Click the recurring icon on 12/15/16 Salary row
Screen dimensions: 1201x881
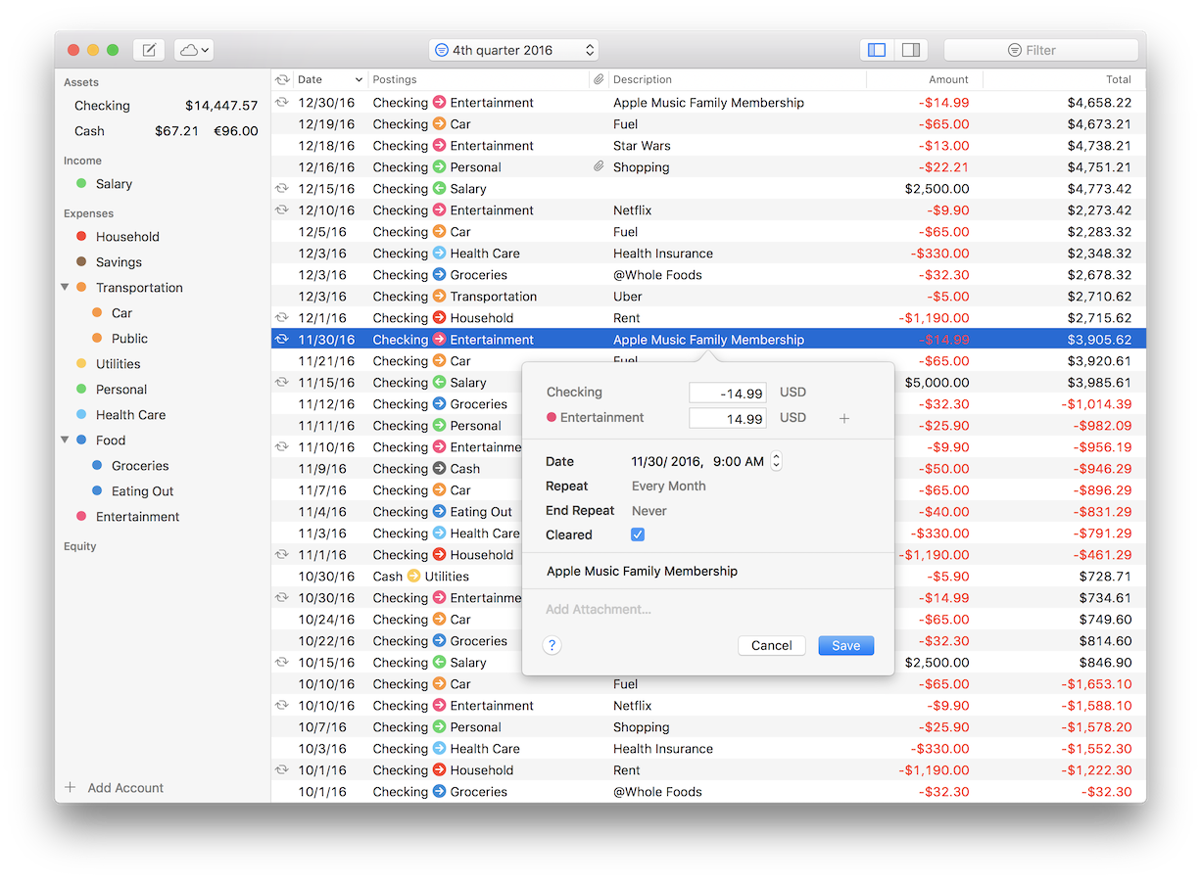tap(282, 189)
